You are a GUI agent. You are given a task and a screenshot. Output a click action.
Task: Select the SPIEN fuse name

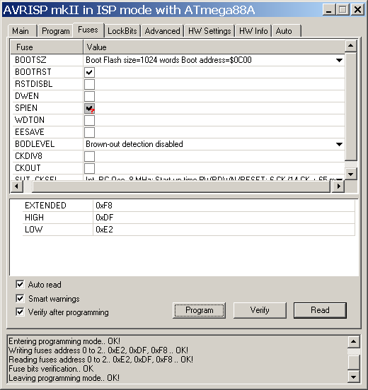pos(26,108)
